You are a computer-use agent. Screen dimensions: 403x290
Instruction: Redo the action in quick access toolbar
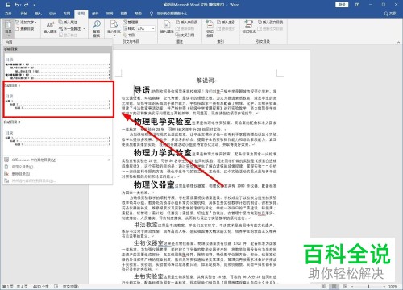(x=26, y=5)
